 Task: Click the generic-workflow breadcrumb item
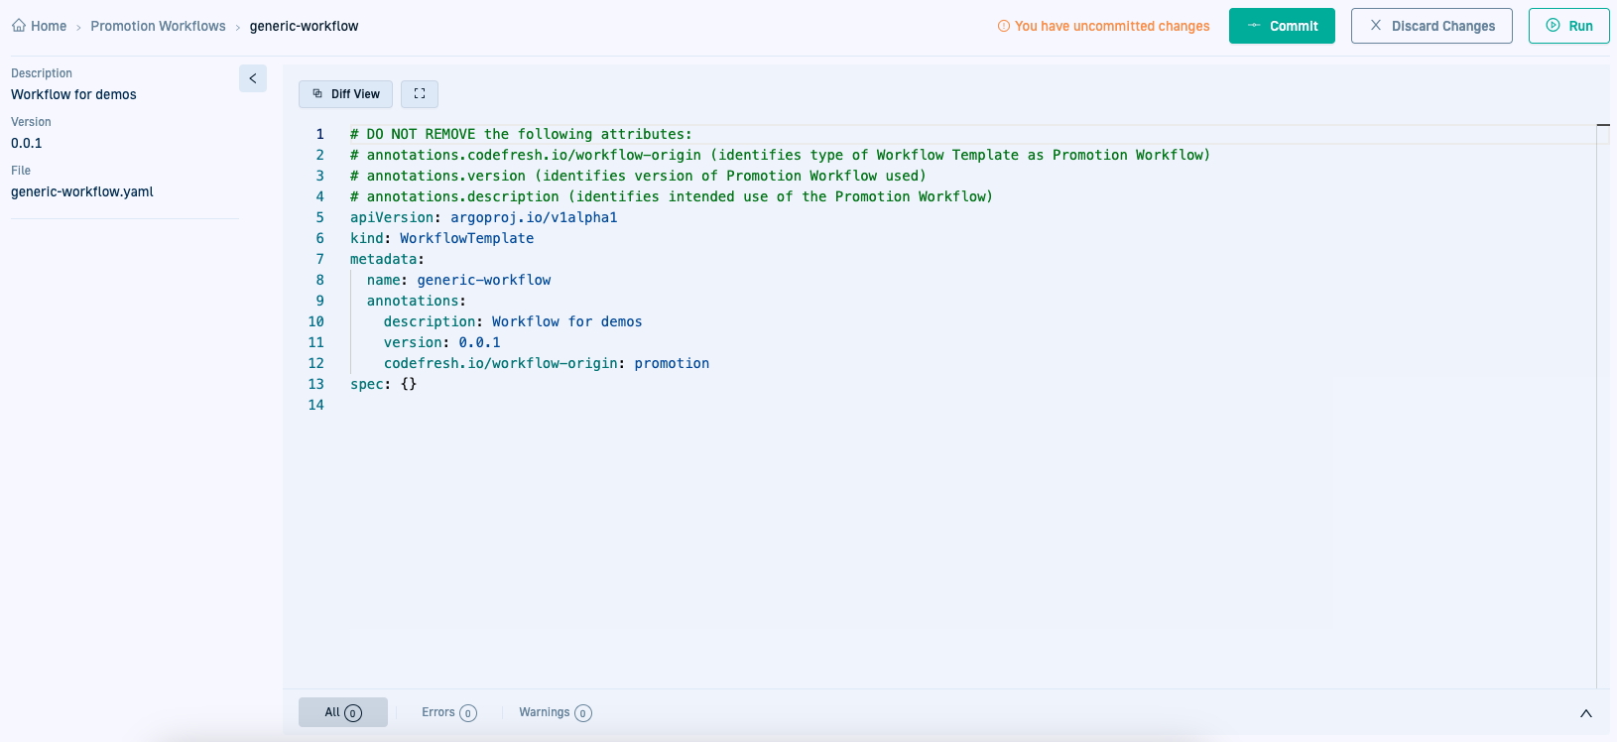coord(304,26)
